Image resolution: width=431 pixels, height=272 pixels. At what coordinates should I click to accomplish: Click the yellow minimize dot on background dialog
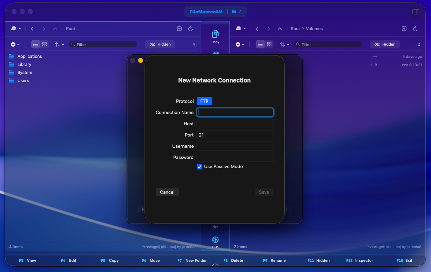tap(141, 60)
